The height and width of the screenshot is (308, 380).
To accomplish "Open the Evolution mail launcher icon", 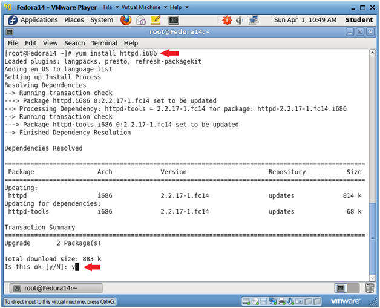I will [140, 21].
